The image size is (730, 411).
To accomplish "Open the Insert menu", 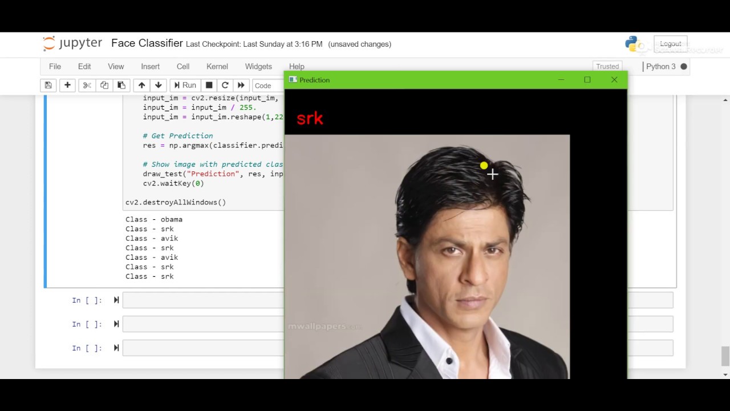I will coord(151,66).
